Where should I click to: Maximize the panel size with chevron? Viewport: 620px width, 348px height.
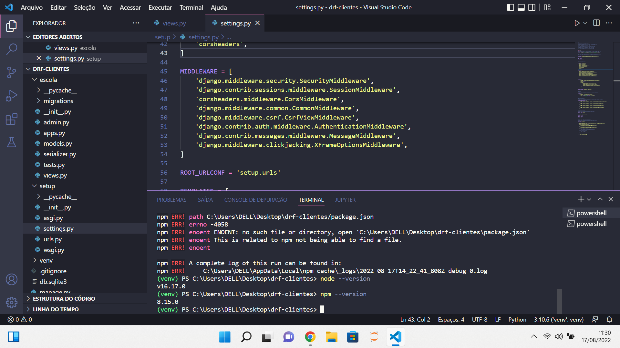coord(600,199)
